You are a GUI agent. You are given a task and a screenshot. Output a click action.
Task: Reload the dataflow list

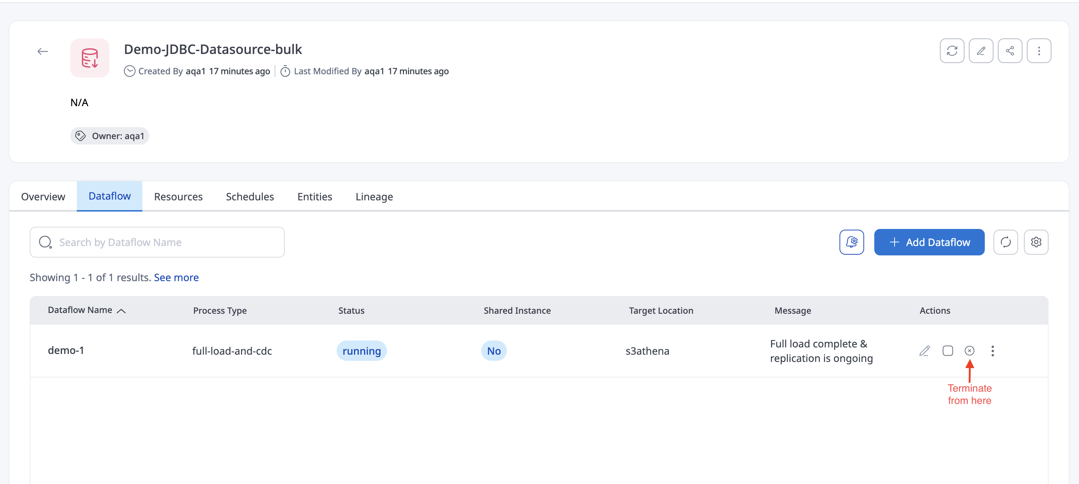click(1005, 242)
